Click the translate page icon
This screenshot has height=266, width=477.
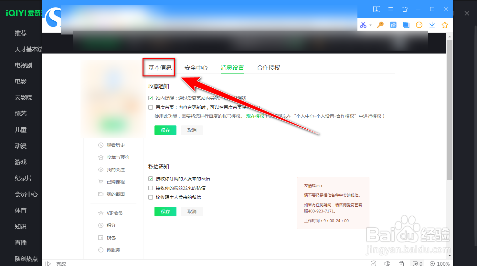click(x=393, y=25)
